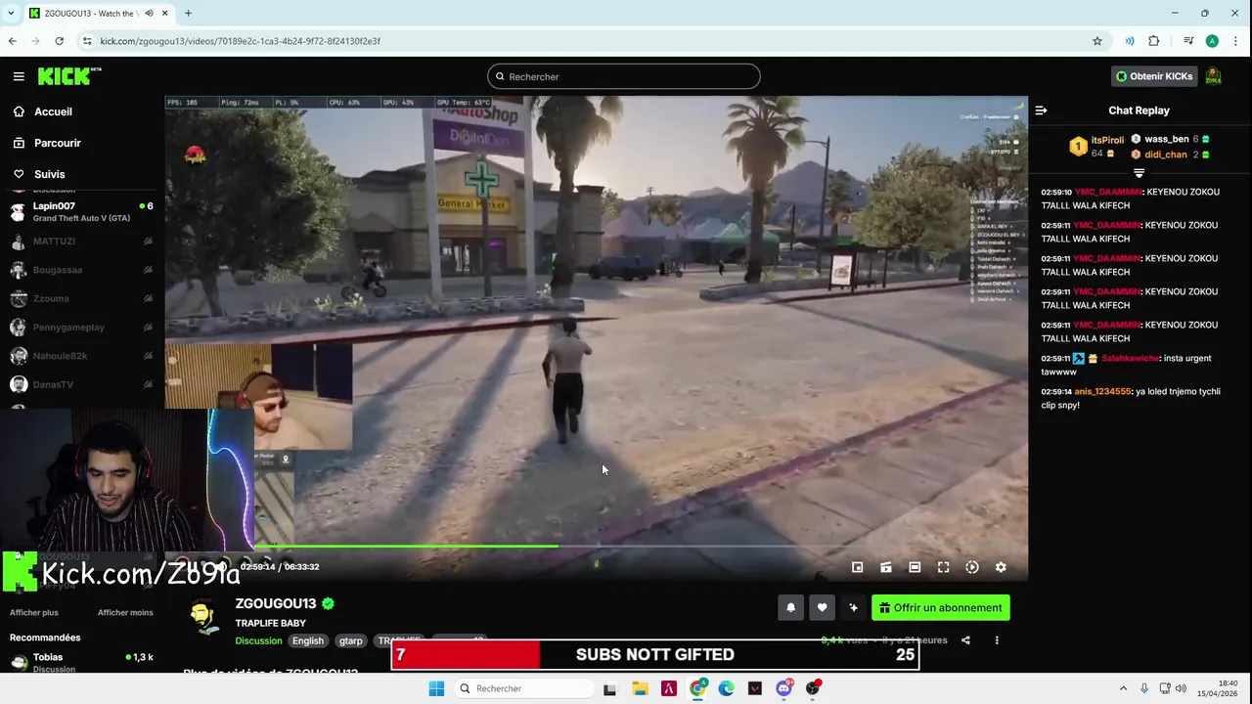Open browser extensions puzzle icon
This screenshot has height=704, width=1252.
[1154, 41]
